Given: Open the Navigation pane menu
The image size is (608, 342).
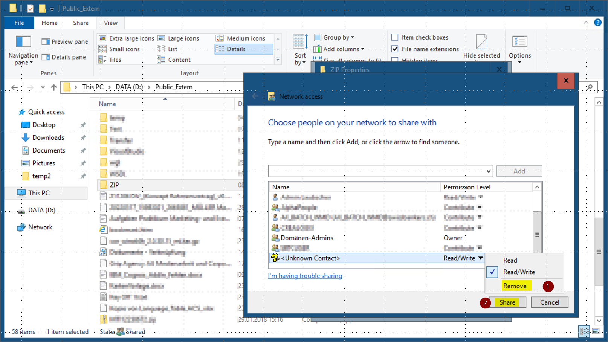Looking at the screenshot, I should click(x=23, y=50).
